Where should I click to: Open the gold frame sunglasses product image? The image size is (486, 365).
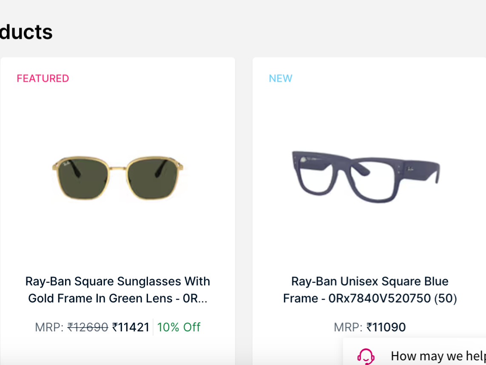click(117, 178)
